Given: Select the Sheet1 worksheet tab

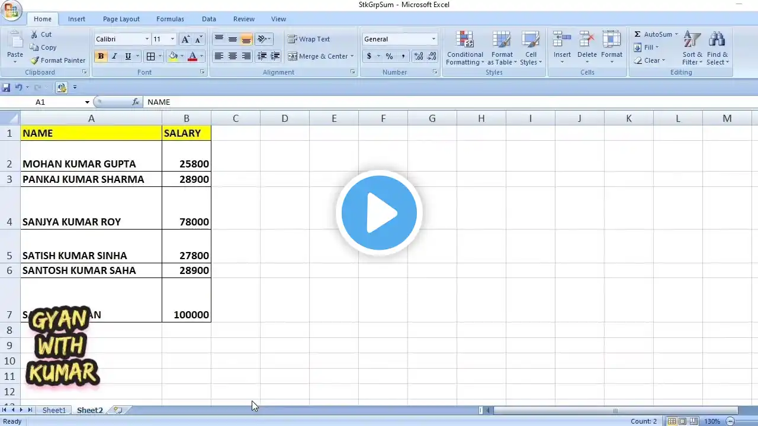Looking at the screenshot, I should pos(54,410).
